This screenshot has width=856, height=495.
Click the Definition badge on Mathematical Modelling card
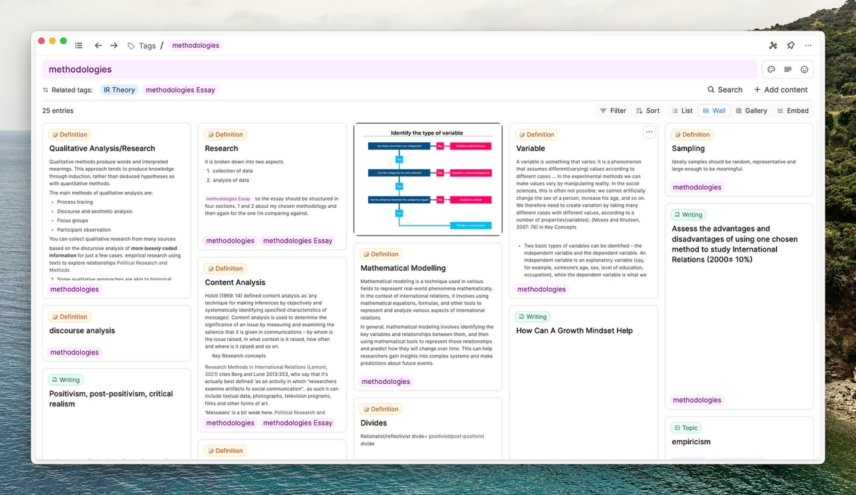(x=381, y=254)
